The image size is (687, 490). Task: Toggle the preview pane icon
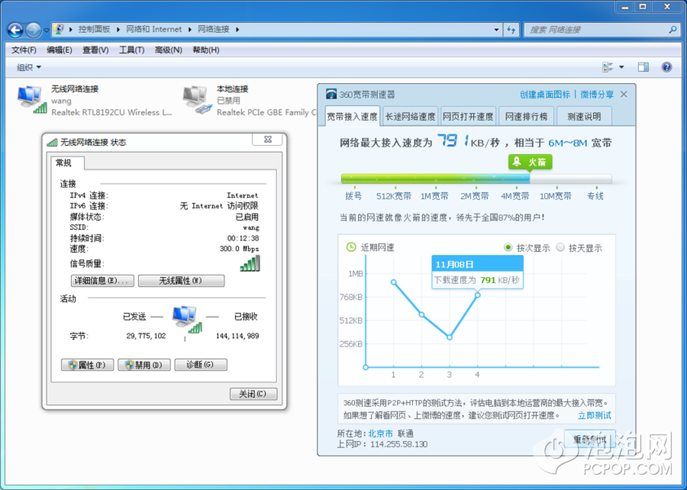coord(643,67)
